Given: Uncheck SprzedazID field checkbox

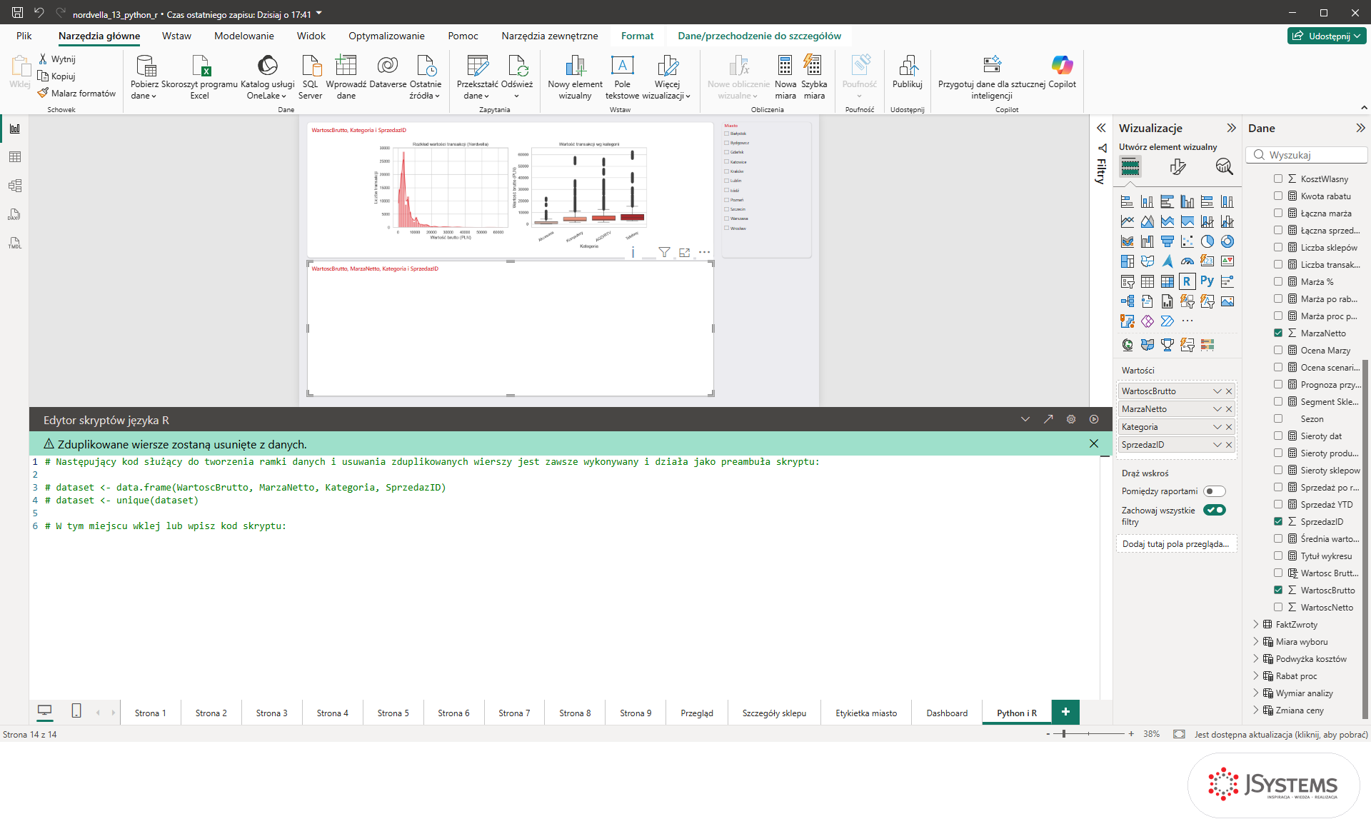Looking at the screenshot, I should [x=1278, y=522].
